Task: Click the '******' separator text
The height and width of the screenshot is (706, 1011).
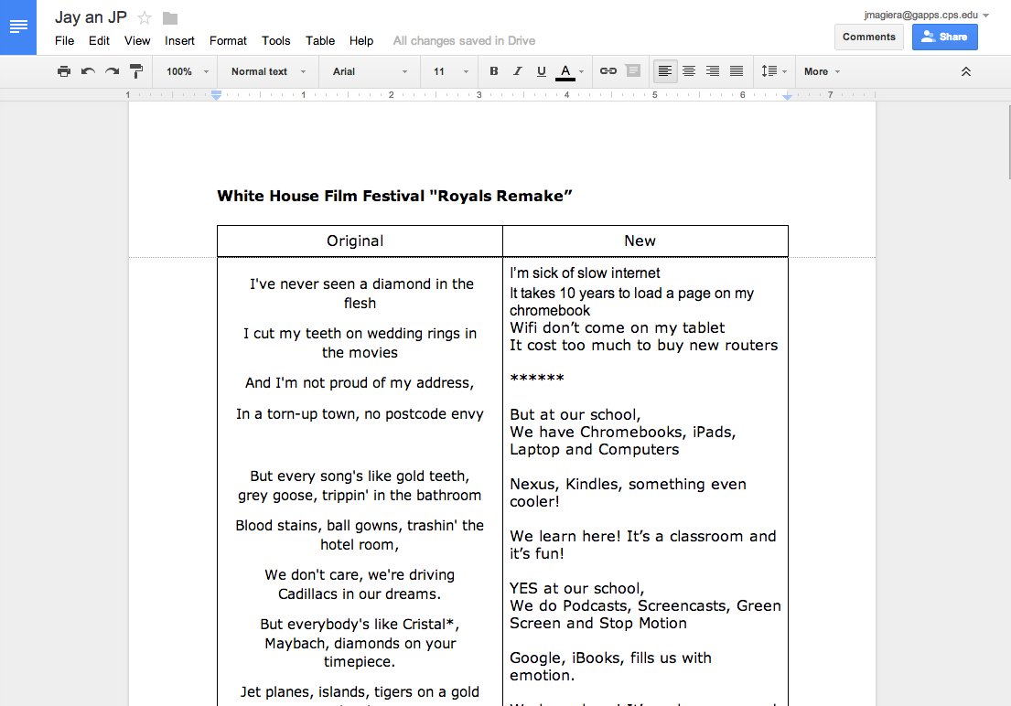Action: 536,380
